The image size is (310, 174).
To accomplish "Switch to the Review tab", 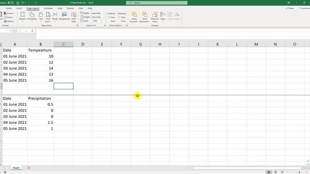I will 70,8.
